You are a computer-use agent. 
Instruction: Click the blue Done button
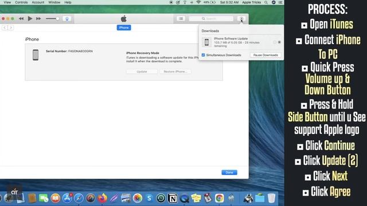229,172
